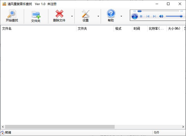Close the 清风重复音乐查找 window

[x=180, y=4]
